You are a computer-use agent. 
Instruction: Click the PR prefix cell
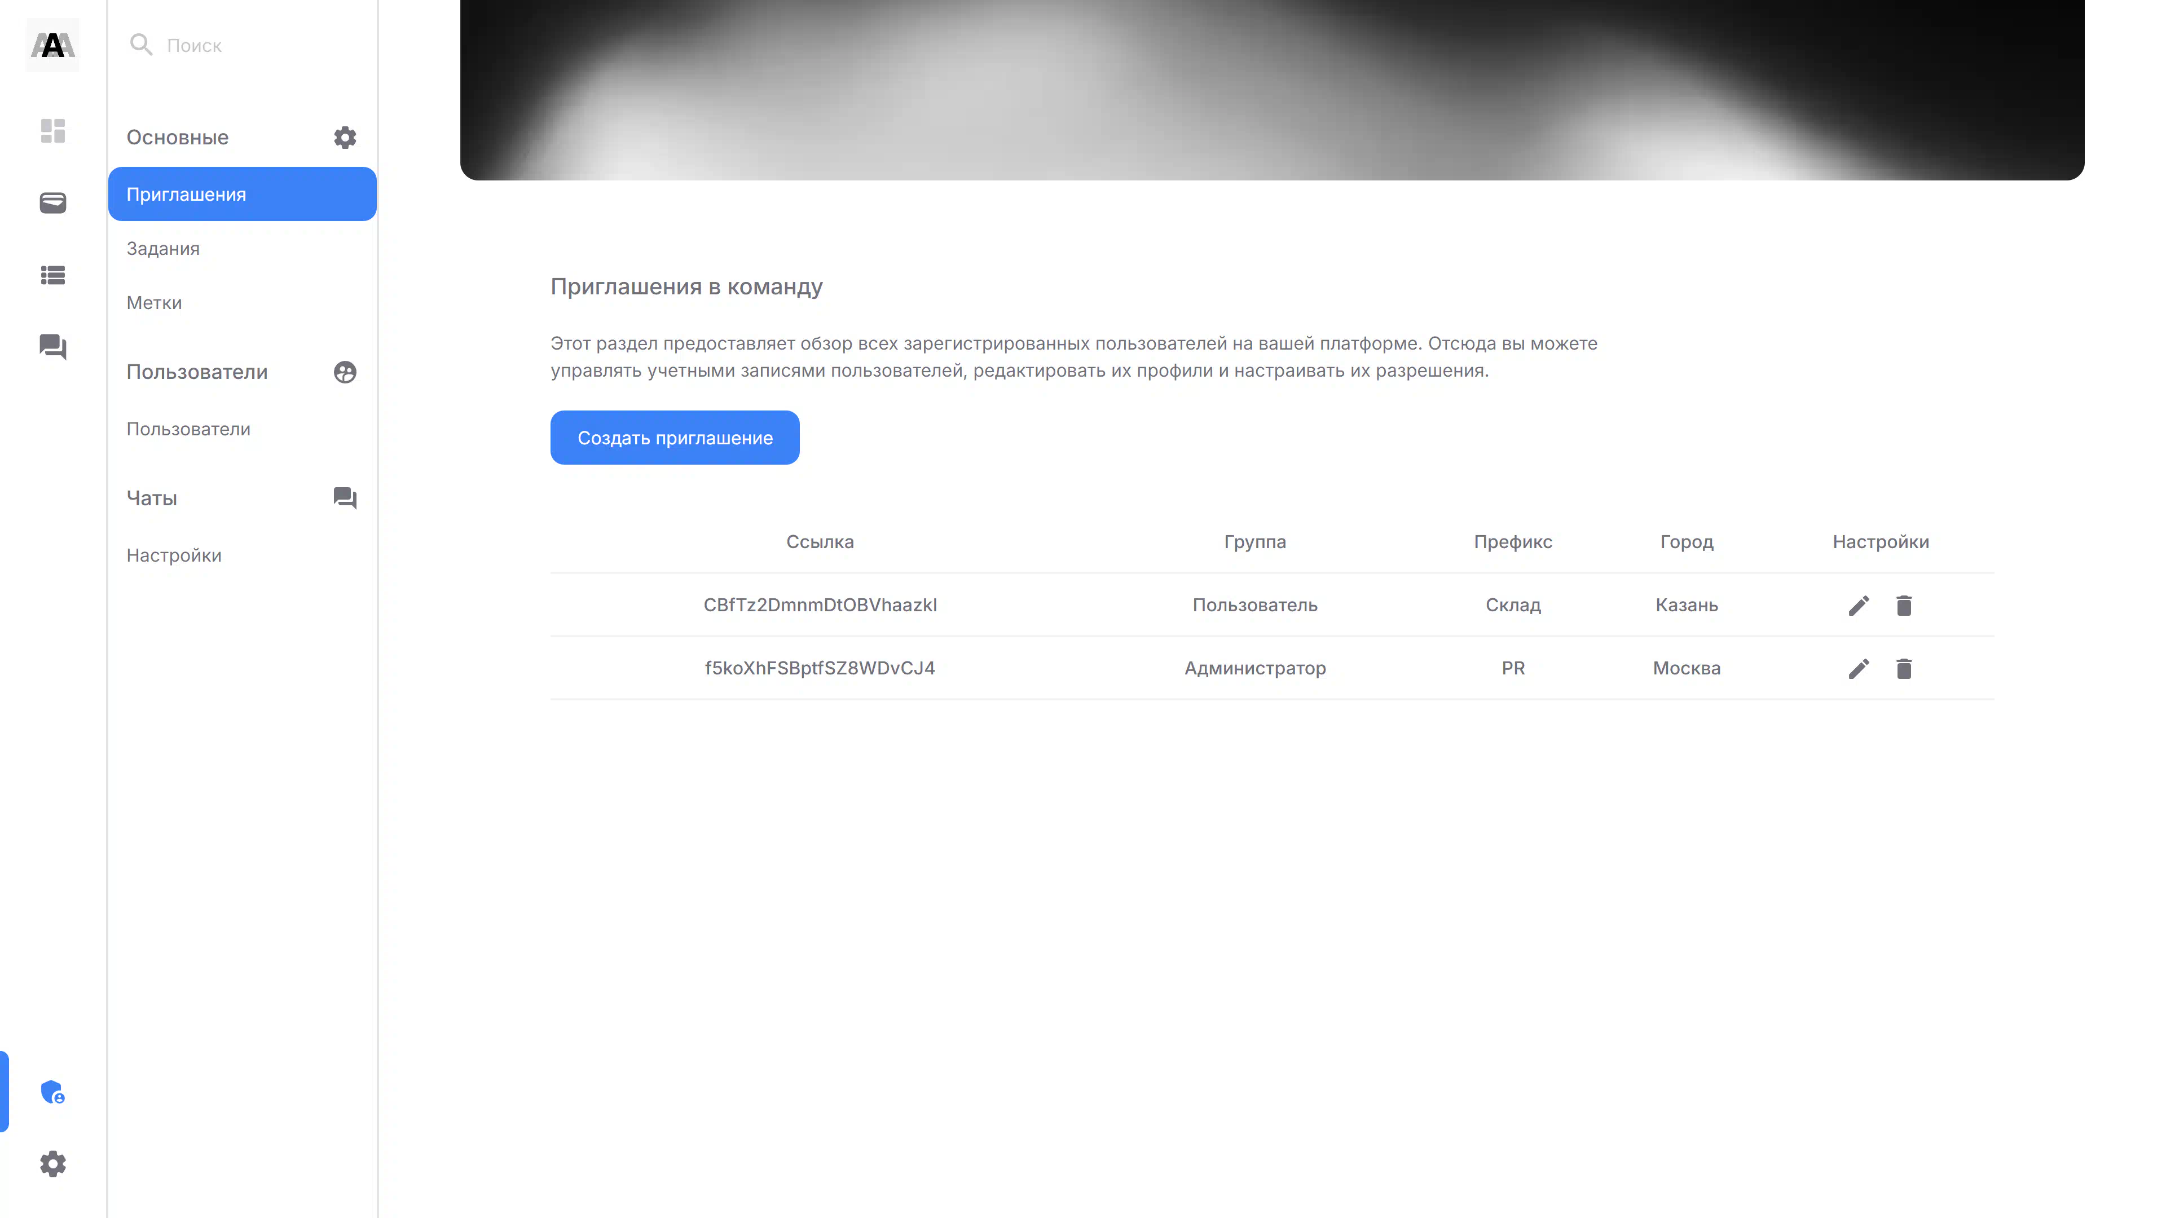coord(1513,668)
